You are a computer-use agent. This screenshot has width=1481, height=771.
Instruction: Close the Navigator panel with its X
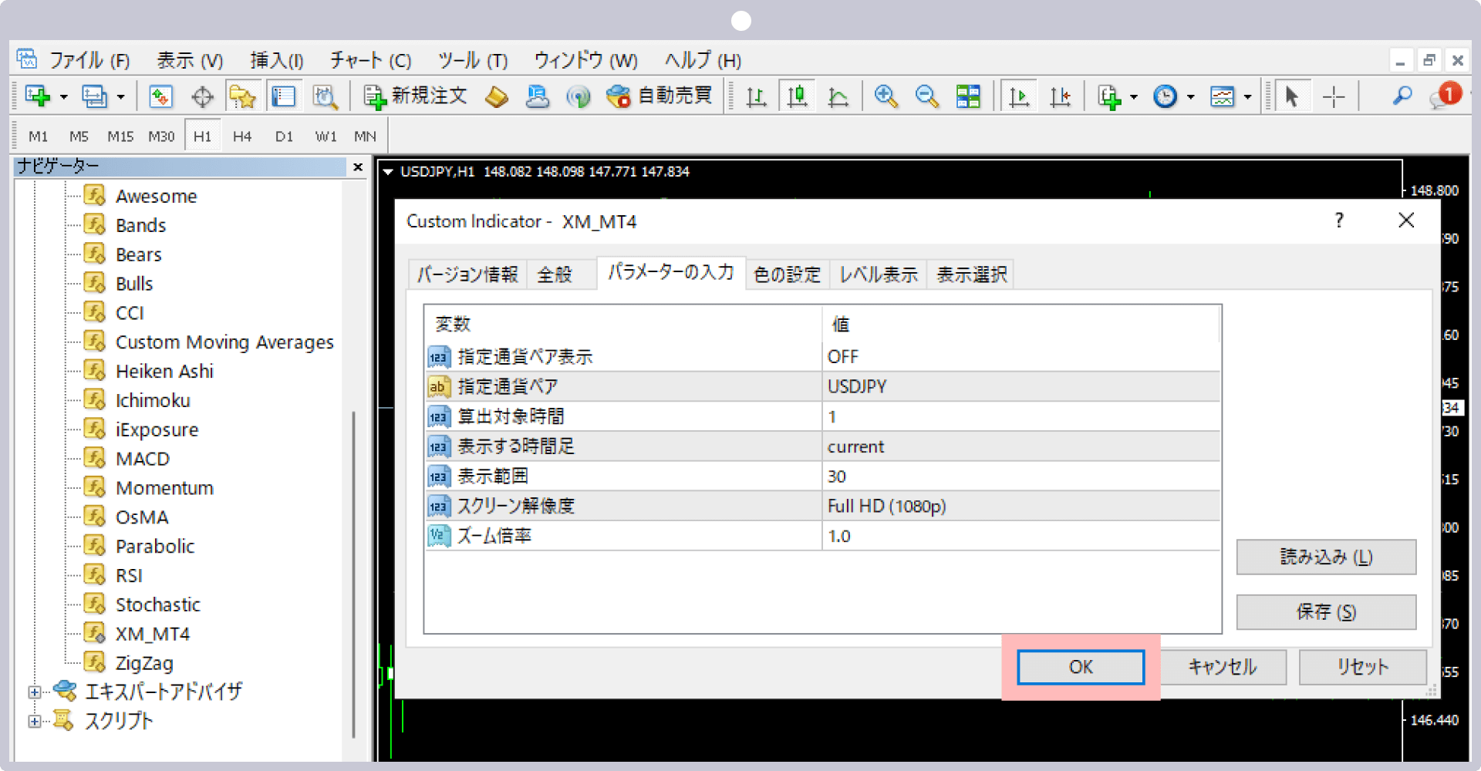(358, 167)
